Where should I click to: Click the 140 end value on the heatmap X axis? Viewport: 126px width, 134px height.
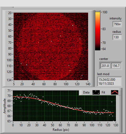pyautogui.click(x=88, y=84)
